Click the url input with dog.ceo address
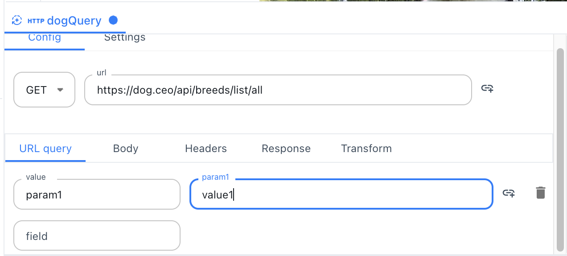Image resolution: width=567 pixels, height=256 pixels. click(277, 90)
